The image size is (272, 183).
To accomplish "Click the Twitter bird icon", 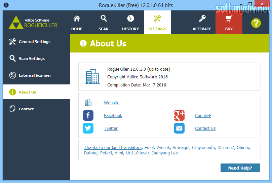I will point(88,128).
